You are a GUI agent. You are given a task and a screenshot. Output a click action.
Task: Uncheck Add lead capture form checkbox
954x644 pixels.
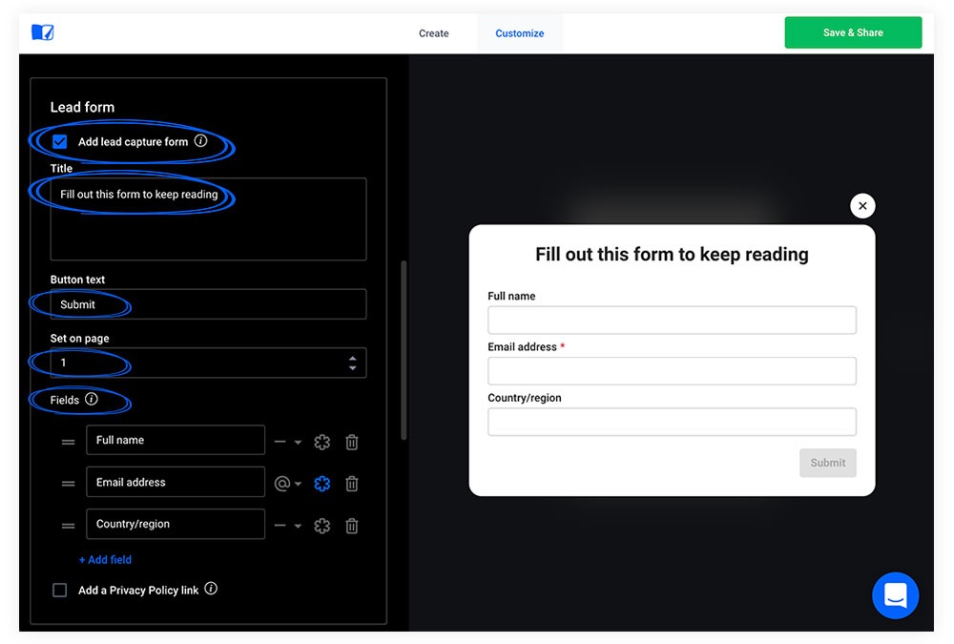[x=59, y=142]
